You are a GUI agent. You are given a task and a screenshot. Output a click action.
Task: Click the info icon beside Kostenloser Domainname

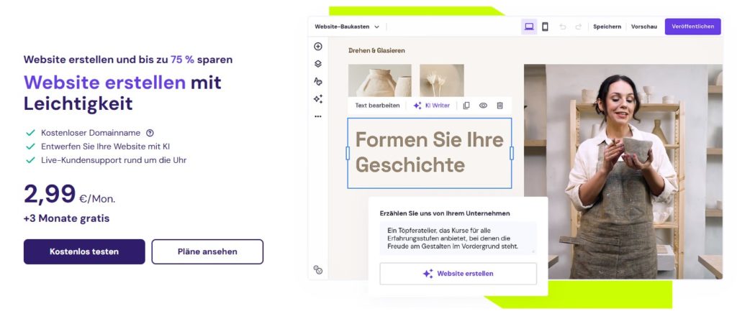[x=150, y=133]
